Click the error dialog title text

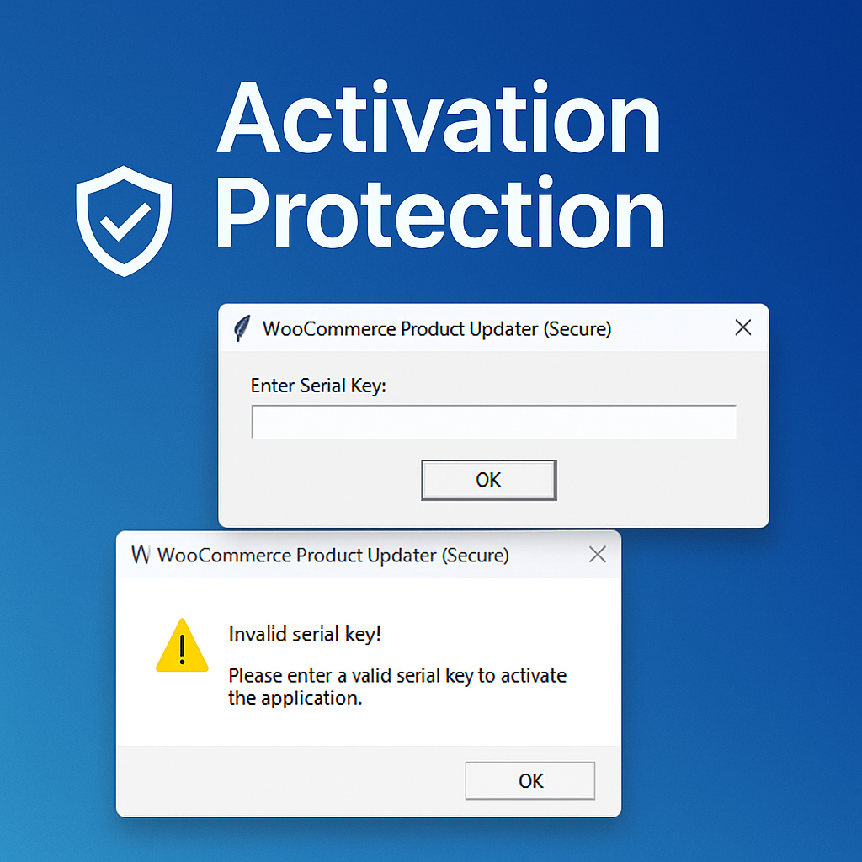(x=333, y=556)
